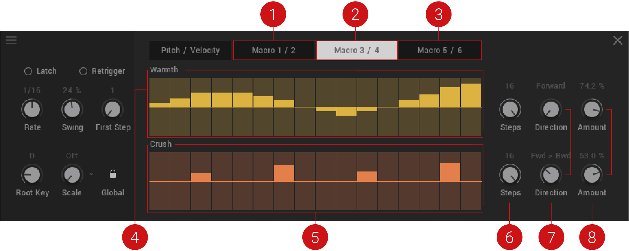Click the Crush Amount knob
Image resolution: width=629 pixels, height=251 pixels.
592,175
